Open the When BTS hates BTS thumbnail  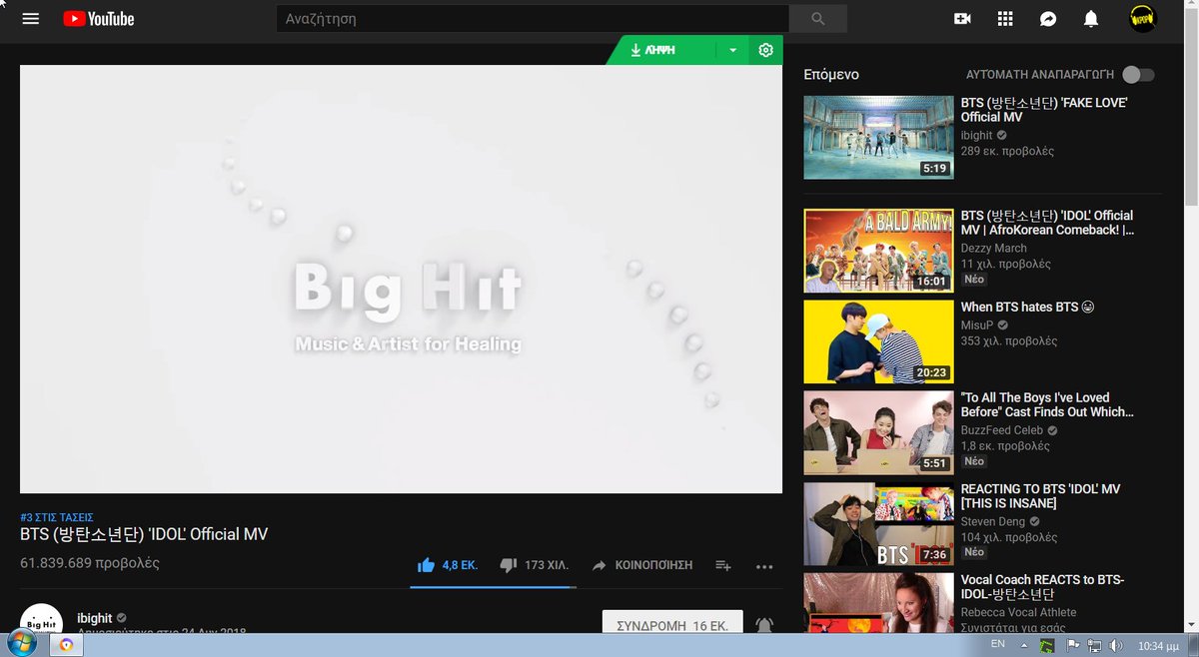click(x=878, y=341)
